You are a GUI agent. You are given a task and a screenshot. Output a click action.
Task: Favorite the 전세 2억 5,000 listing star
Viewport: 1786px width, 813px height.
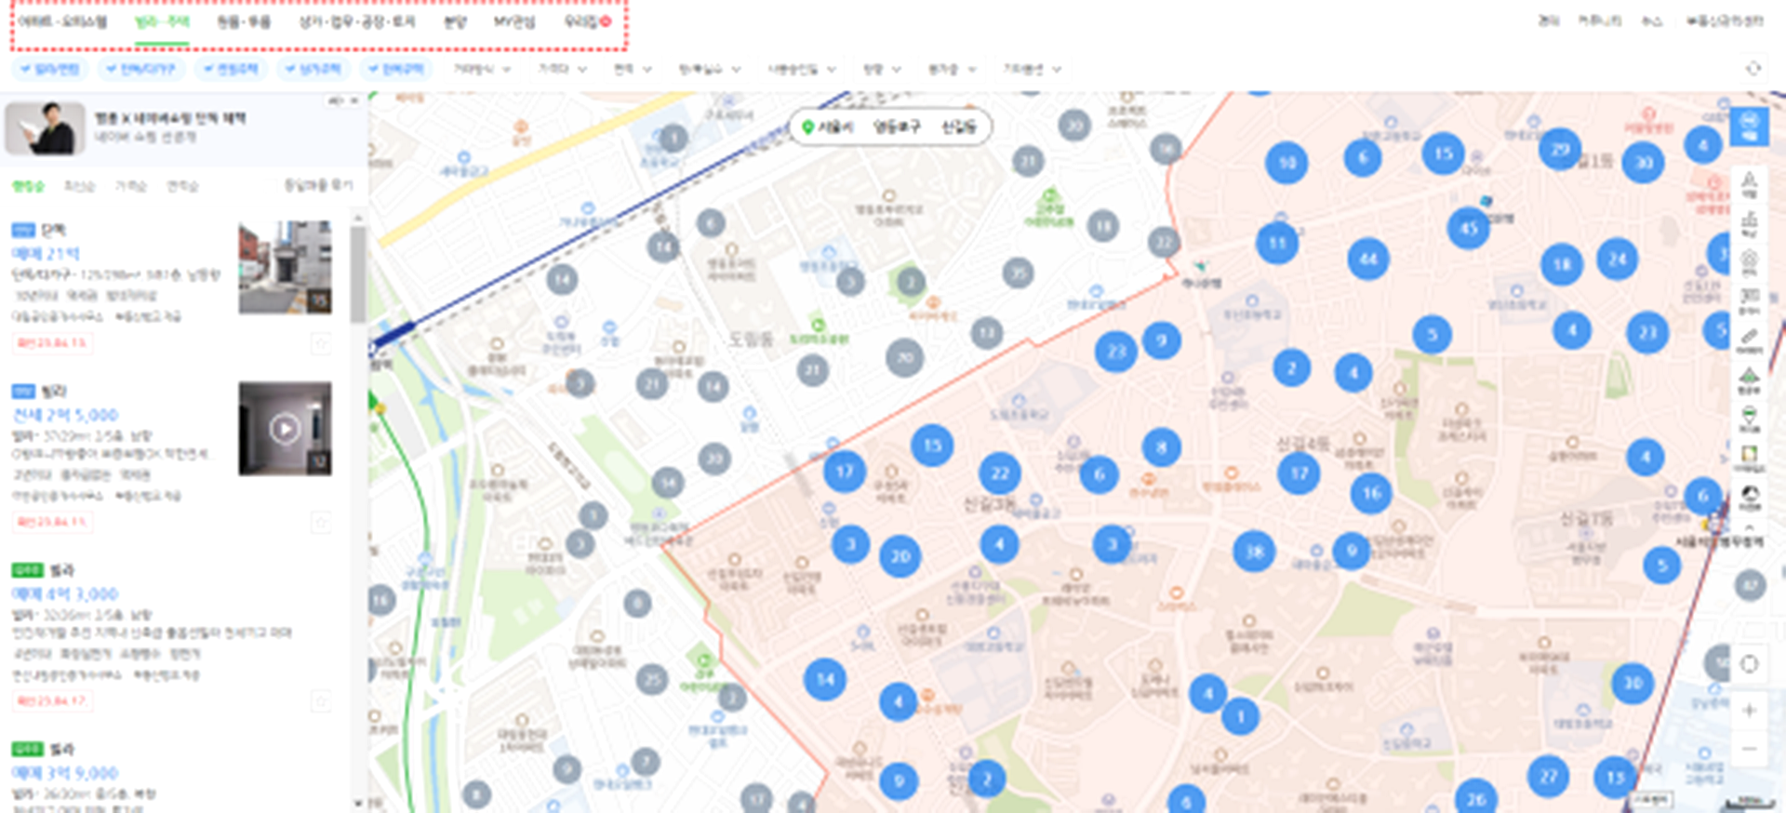321,523
